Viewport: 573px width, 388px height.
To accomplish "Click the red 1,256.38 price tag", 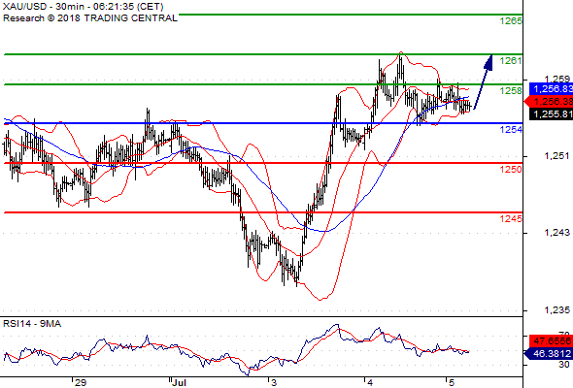I will (x=549, y=102).
